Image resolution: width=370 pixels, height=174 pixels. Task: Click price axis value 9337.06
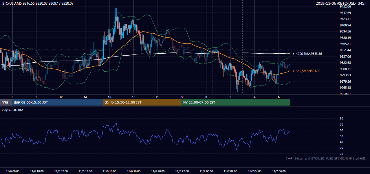[x=345, y=57]
